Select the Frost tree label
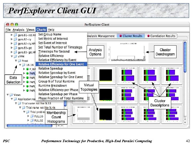This screenshot has height=144, width=192. tap(25, 61)
